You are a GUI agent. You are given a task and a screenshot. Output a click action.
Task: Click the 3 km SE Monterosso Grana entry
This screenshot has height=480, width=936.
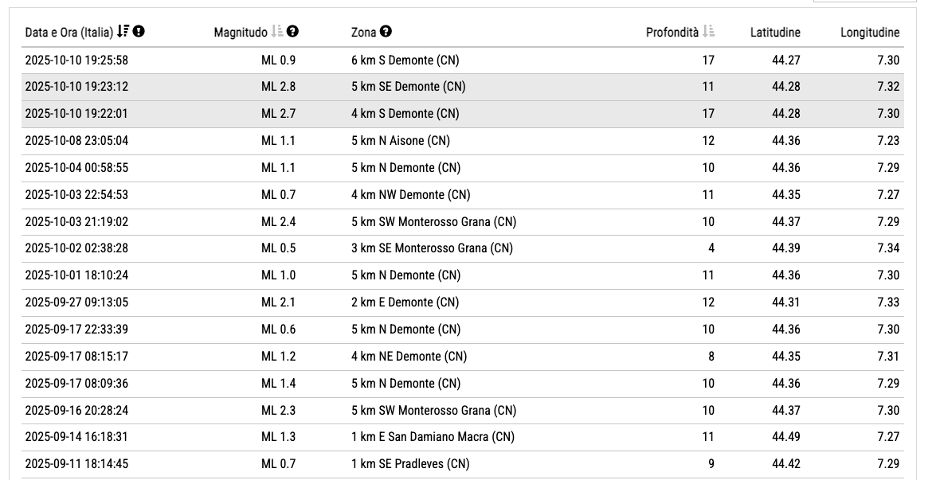pyautogui.click(x=432, y=248)
